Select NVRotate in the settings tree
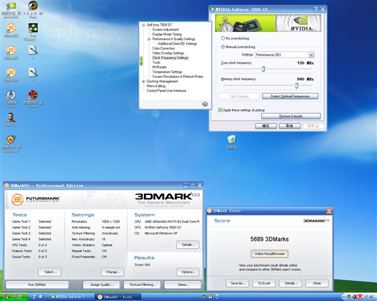This screenshot has height=301, width=377. [160, 67]
